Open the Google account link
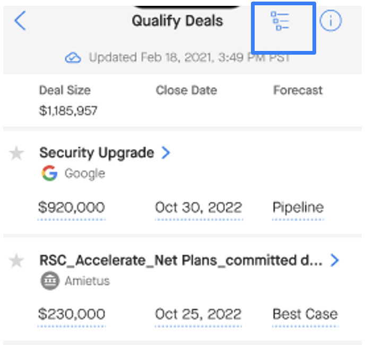This screenshot has height=345, width=365. click(85, 174)
